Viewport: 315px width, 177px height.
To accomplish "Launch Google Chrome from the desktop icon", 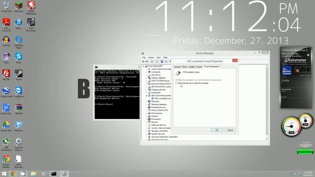I will pyautogui.click(x=6, y=161).
